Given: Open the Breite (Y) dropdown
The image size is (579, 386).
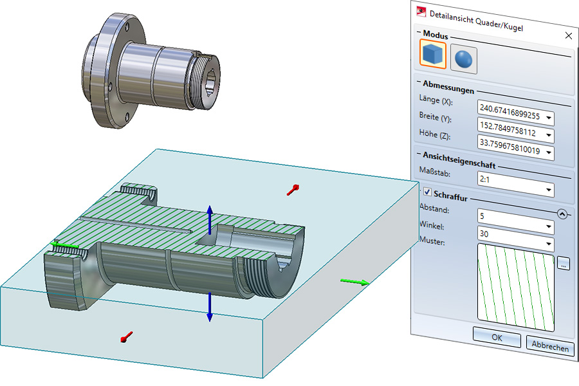Looking at the screenshot, I should 548,135.
